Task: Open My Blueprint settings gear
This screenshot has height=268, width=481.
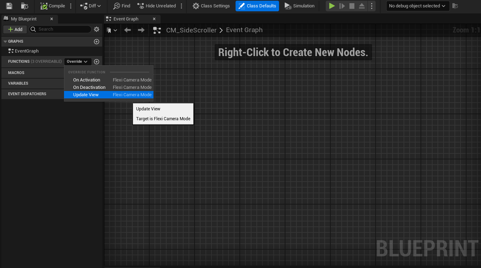Action: (97, 29)
